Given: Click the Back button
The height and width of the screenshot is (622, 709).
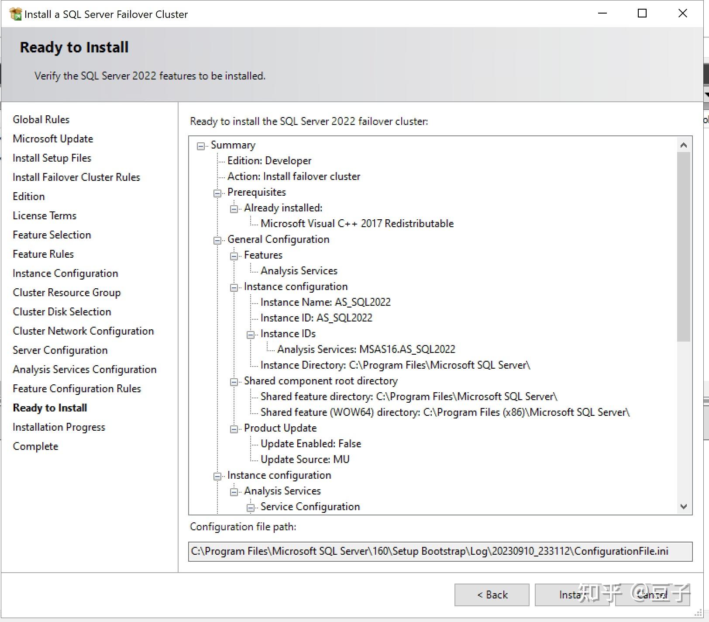Looking at the screenshot, I should coord(492,595).
